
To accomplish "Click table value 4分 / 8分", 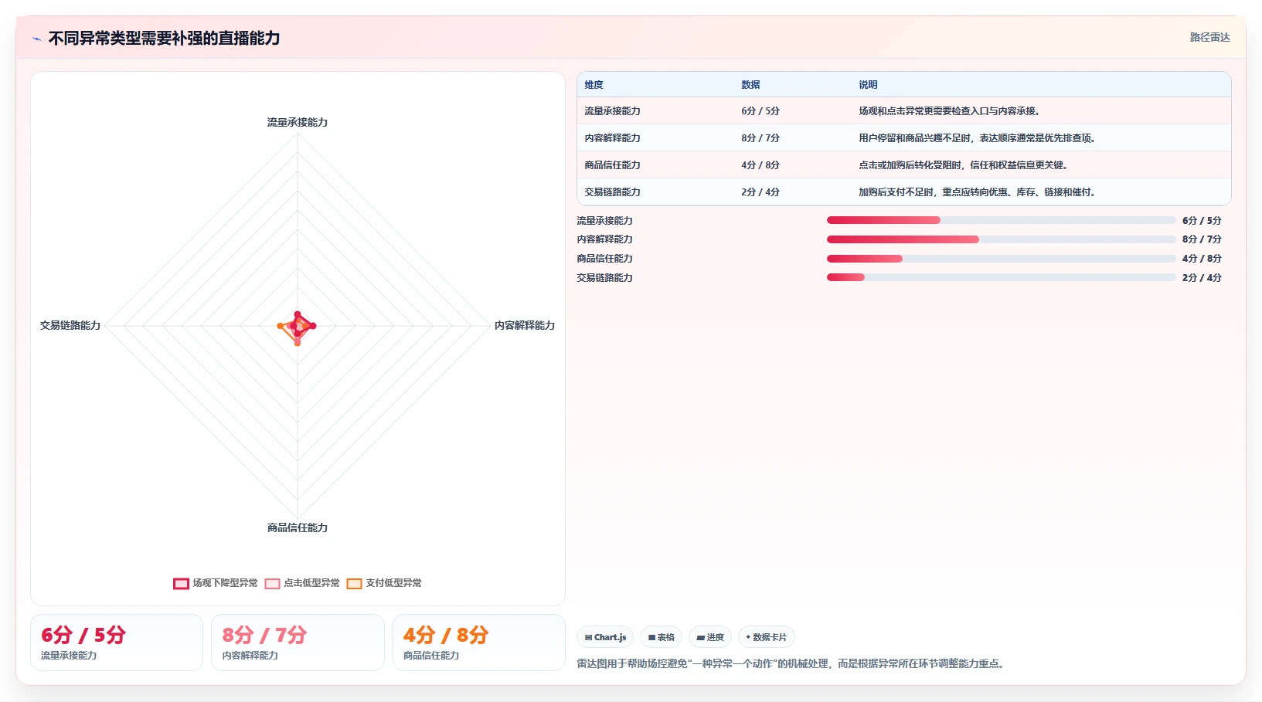I will tap(760, 165).
